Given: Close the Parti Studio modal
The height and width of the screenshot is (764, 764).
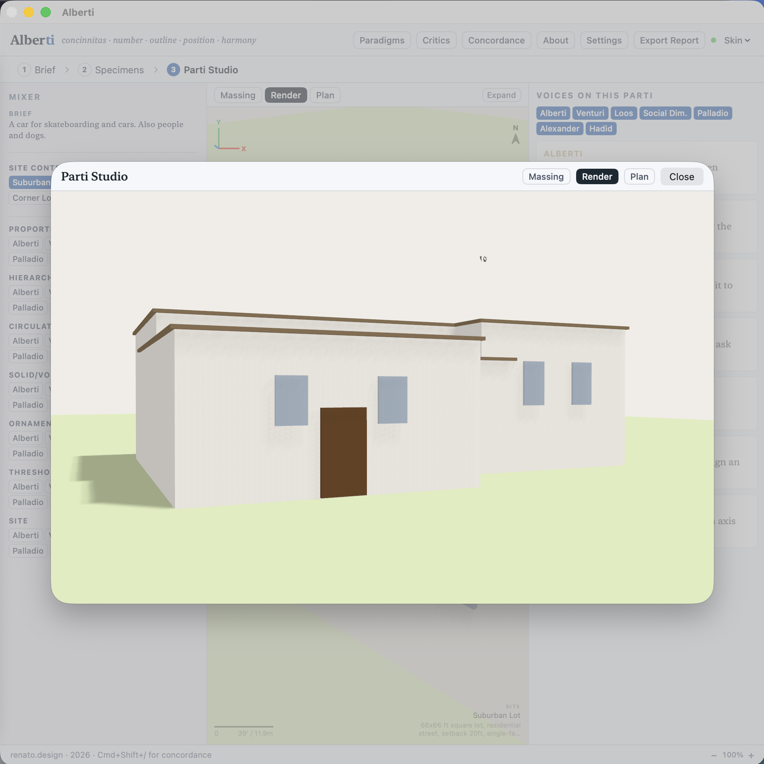Looking at the screenshot, I should click(x=681, y=176).
